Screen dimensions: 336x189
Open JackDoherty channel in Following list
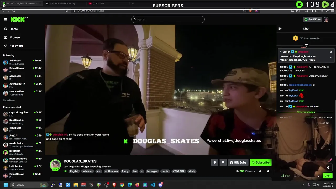[22, 85]
